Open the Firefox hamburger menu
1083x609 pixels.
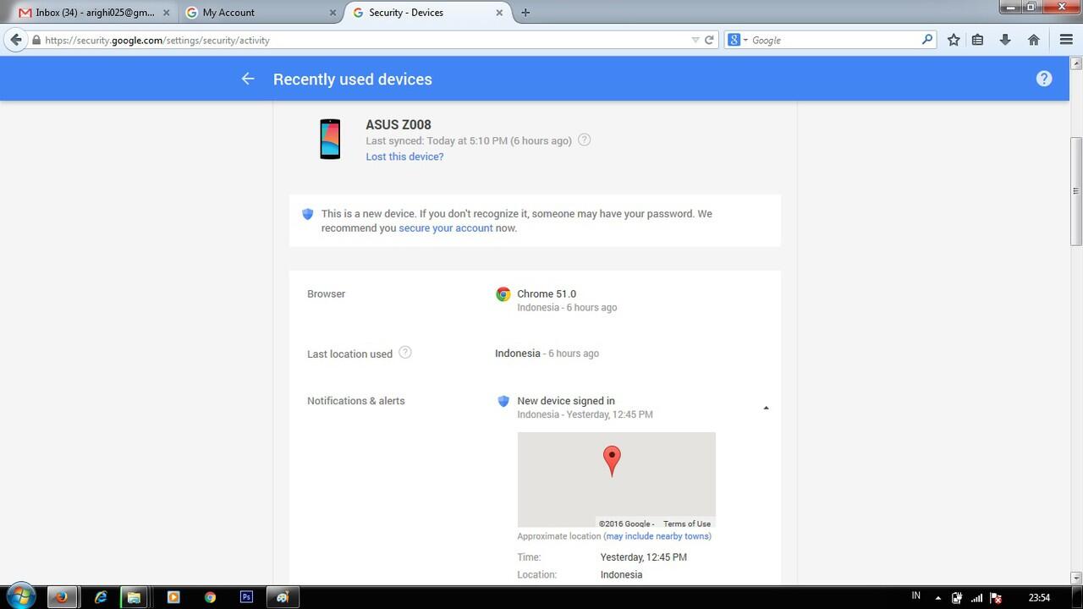tap(1066, 40)
